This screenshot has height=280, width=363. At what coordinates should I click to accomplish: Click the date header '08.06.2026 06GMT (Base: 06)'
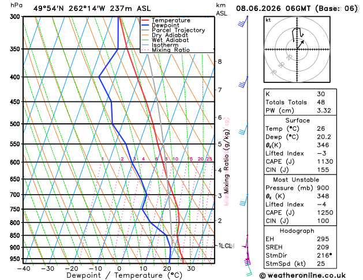(x=297, y=9)
